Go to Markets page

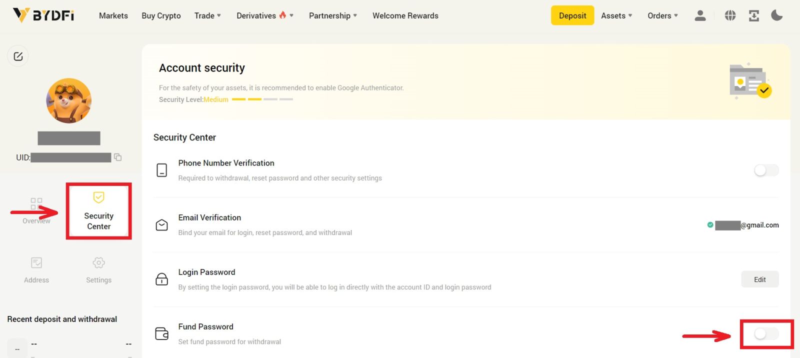tap(113, 15)
